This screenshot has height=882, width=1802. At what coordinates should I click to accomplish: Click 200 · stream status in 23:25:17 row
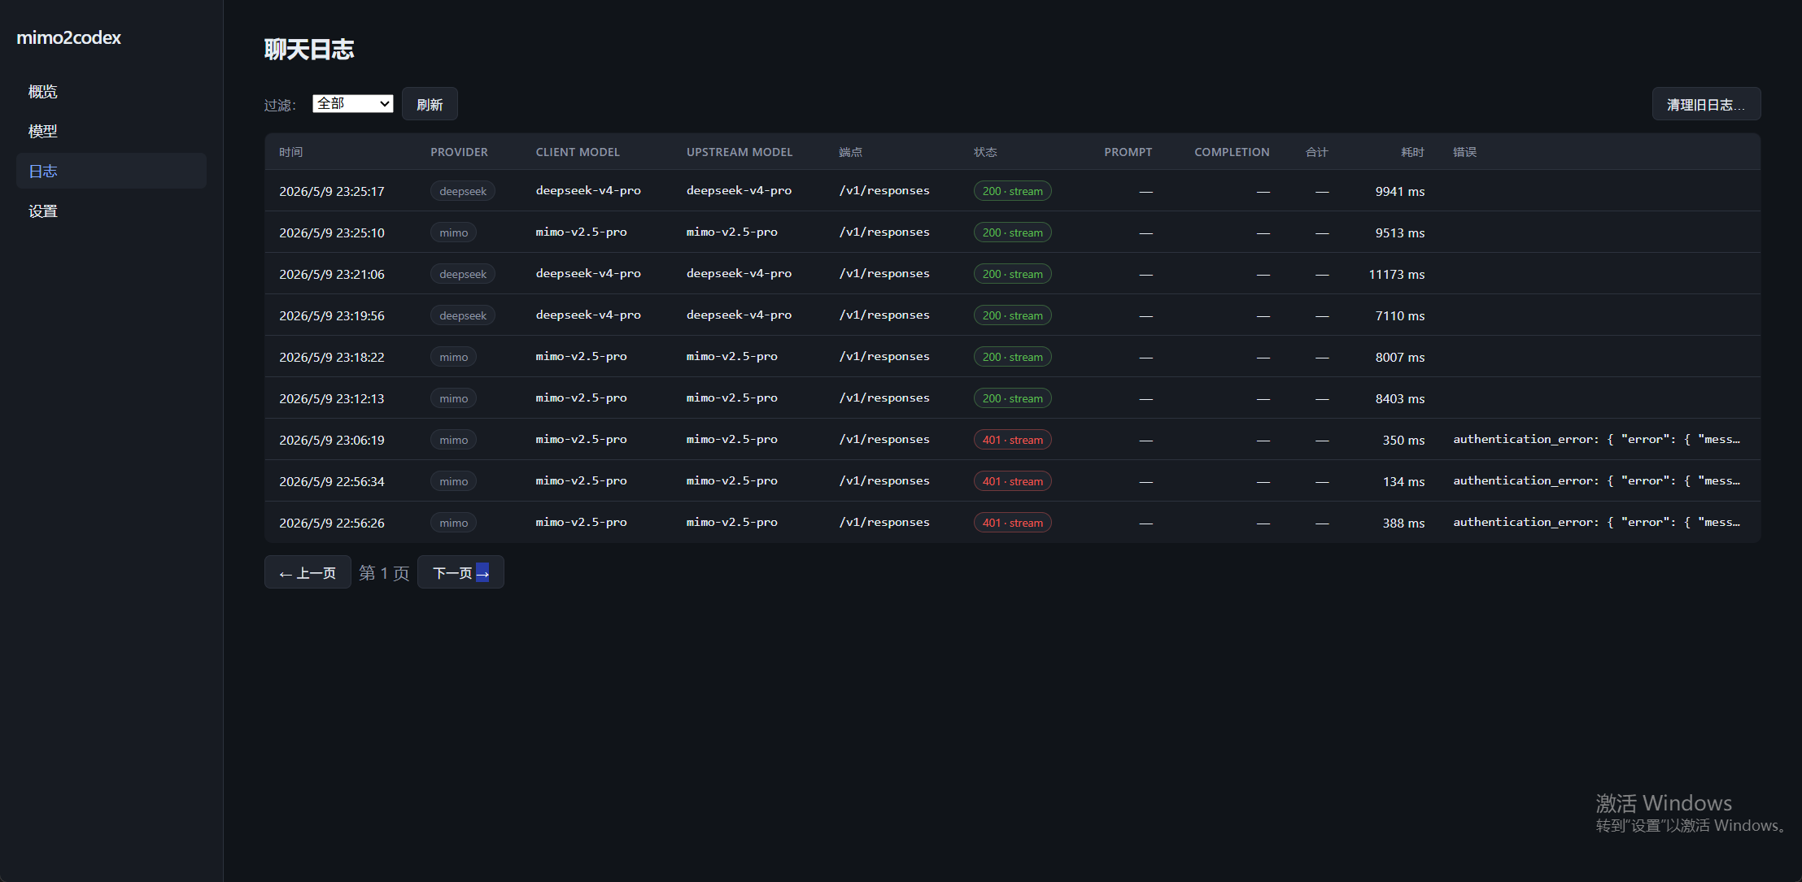tap(1013, 191)
